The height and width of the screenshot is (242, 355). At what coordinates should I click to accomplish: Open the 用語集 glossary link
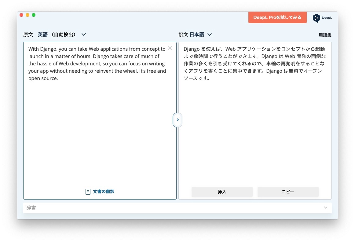(325, 35)
